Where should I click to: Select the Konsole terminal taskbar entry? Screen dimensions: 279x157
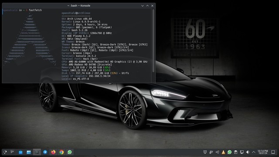point(37,152)
